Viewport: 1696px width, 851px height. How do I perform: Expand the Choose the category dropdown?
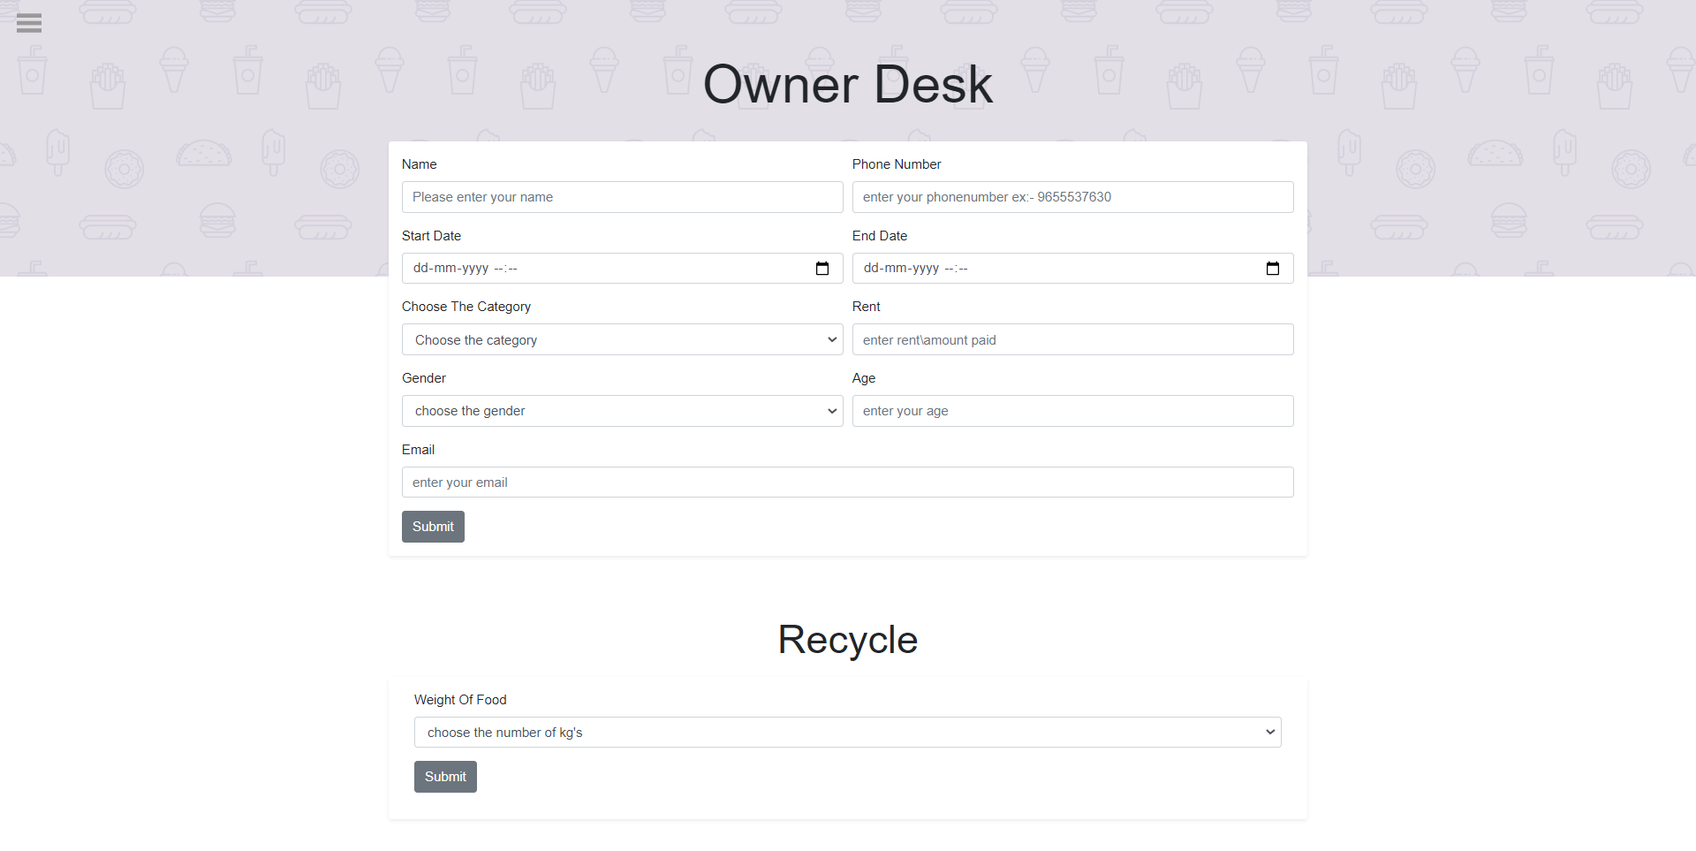tap(622, 339)
